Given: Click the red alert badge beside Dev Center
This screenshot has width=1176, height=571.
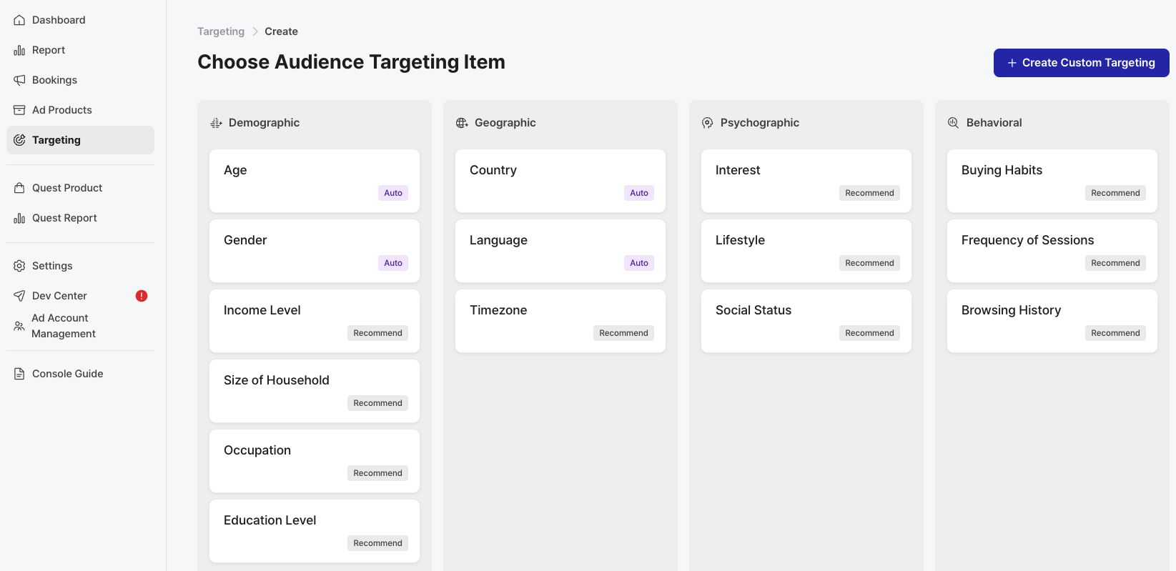Looking at the screenshot, I should [142, 296].
